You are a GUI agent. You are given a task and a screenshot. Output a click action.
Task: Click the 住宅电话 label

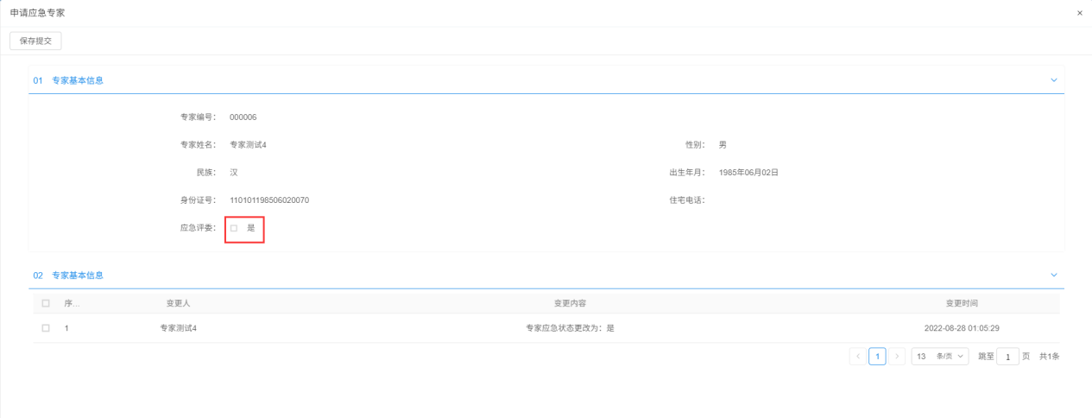(687, 200)
